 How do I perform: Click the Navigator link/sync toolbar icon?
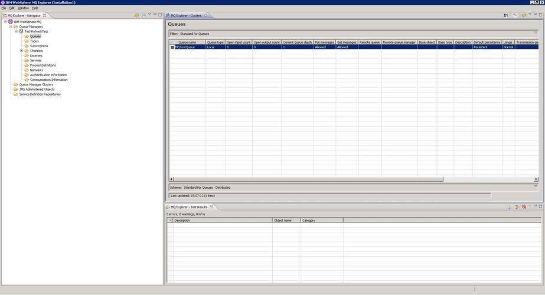137,15
